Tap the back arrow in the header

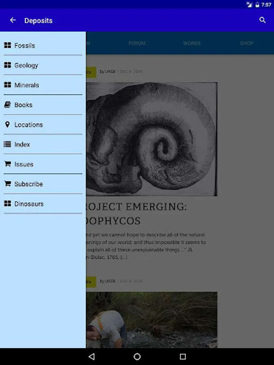13,20
